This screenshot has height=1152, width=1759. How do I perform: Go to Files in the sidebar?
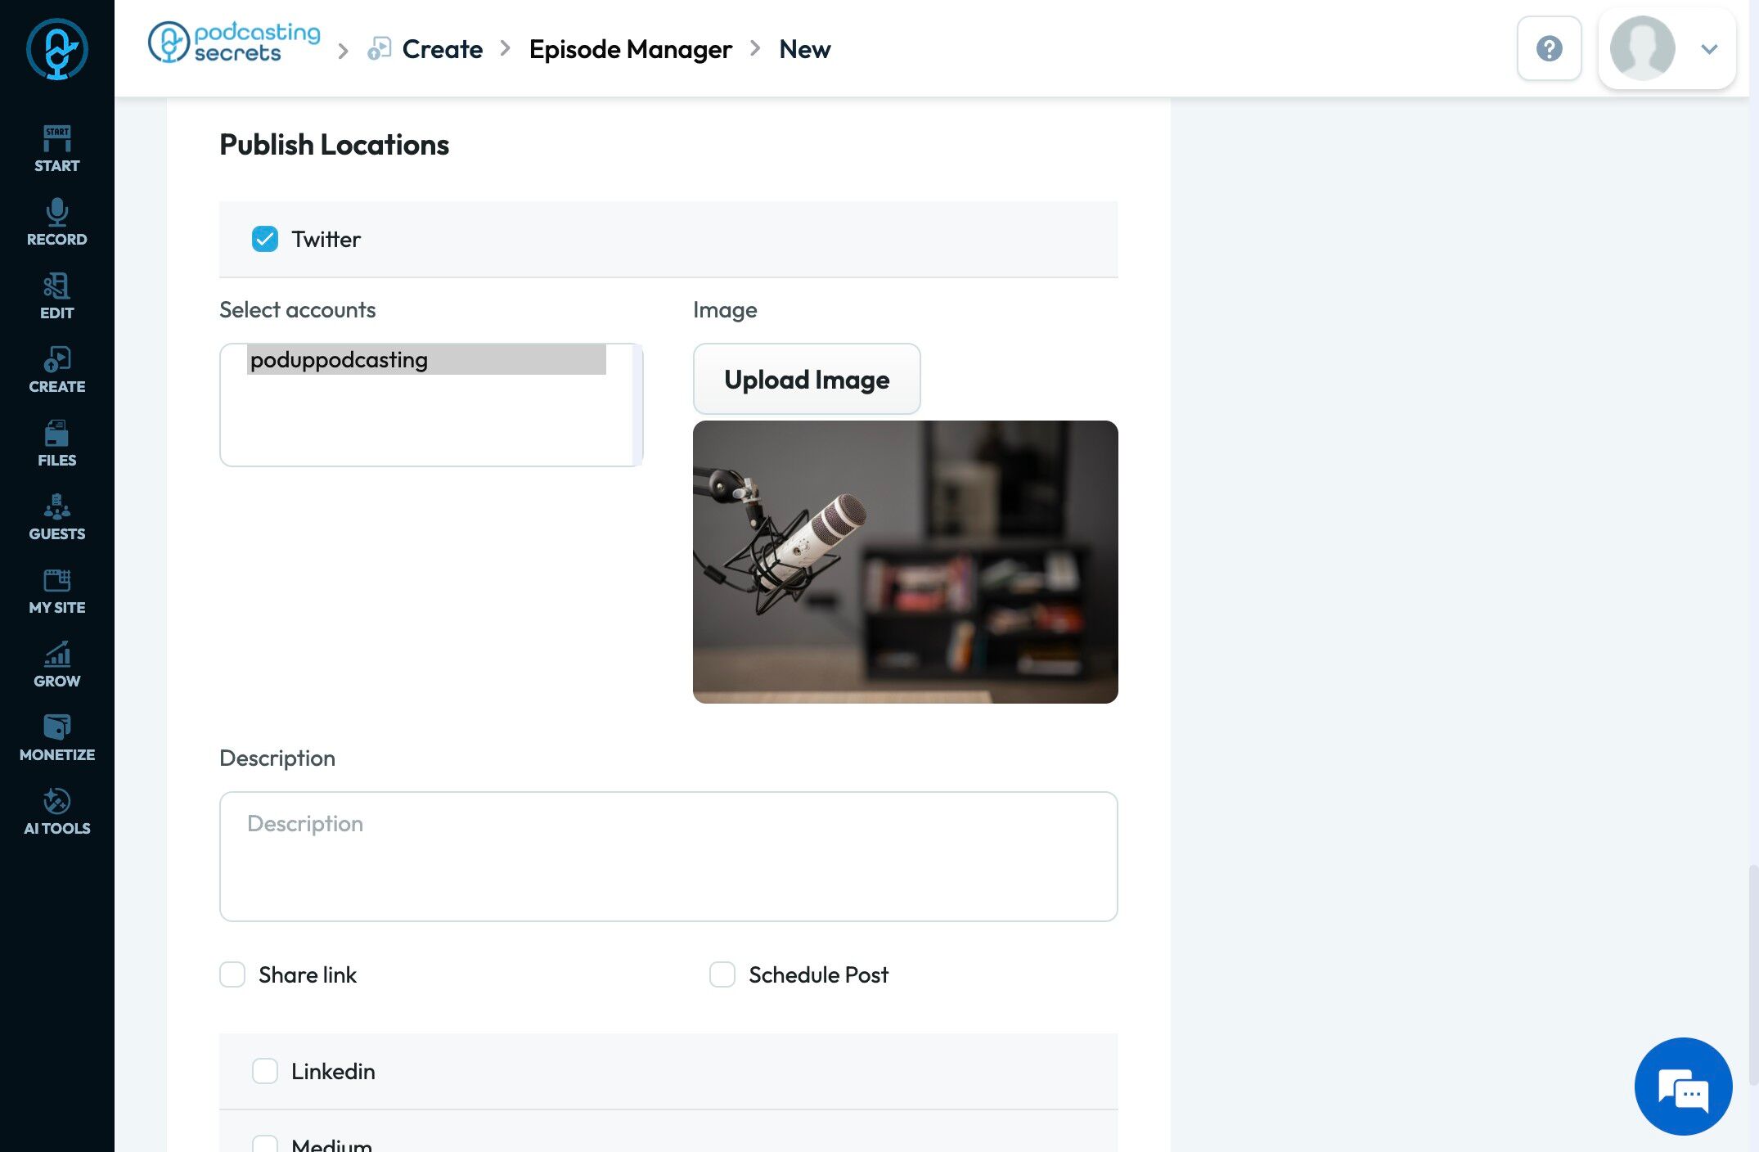point(56,443)
